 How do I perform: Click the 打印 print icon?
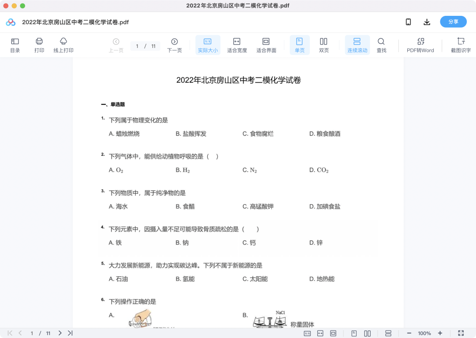[x=39, y=45]
